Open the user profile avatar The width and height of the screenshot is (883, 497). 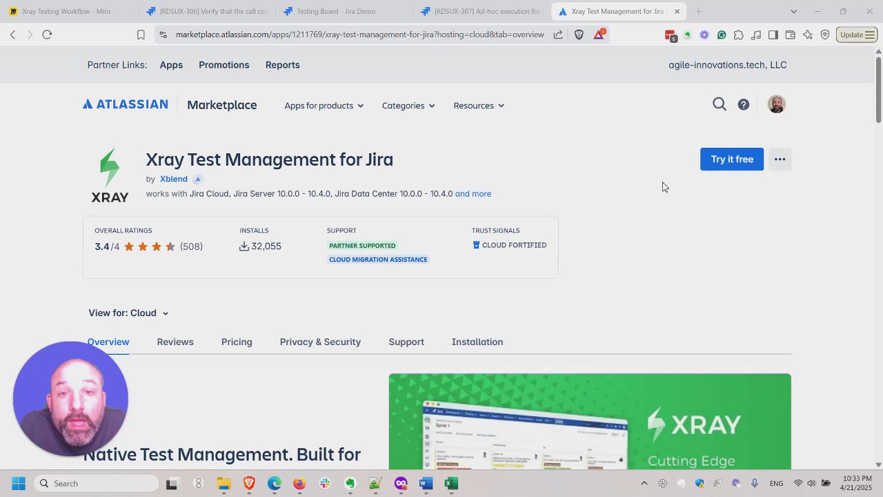click(x=777, y=104)
